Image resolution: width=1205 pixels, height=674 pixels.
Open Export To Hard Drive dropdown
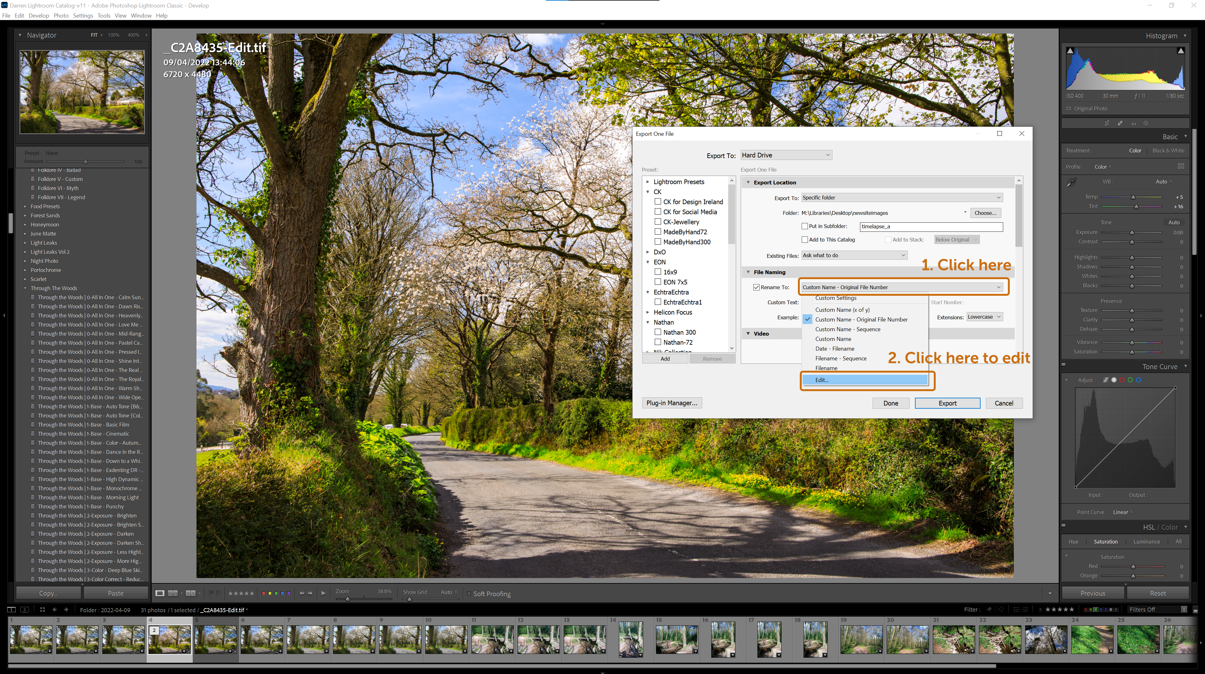tap(786, 155)
